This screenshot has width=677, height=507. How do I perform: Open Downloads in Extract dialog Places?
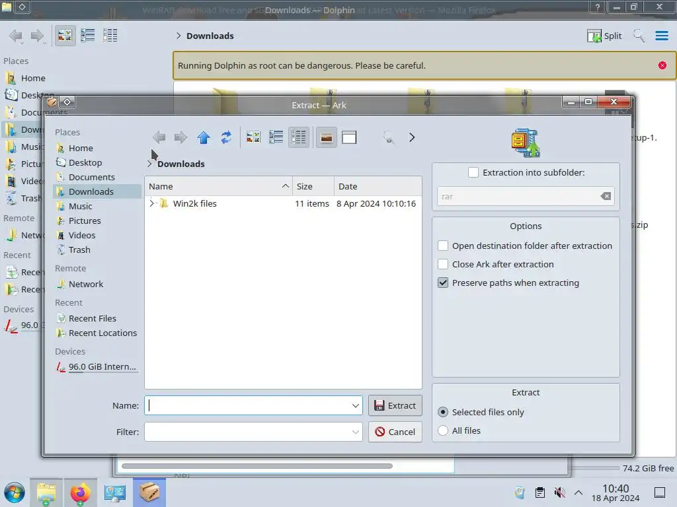(x=98, y=191)
